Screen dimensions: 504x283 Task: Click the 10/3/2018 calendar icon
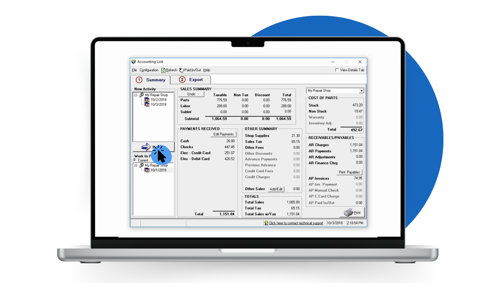click(x=147, y=105)
